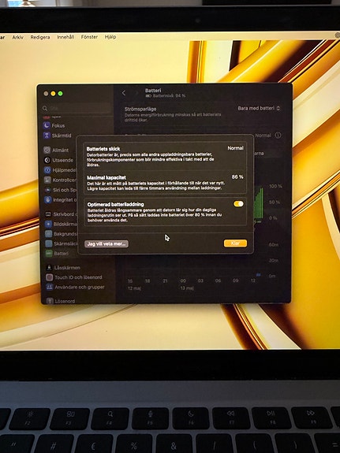Click the Siri icon in sidebar
Viewport: 340px width, 453px height.
click(48, 190)
